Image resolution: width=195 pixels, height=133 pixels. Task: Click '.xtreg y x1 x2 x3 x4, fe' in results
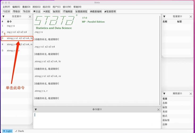pyautogui.click(x=48, y=61)
